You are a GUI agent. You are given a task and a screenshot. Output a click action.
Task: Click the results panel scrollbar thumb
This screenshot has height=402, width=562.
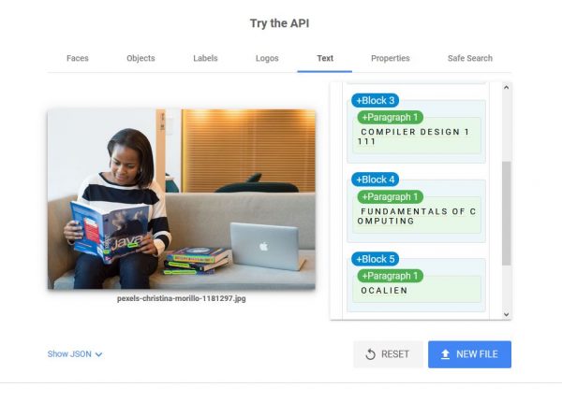(506, 213)
